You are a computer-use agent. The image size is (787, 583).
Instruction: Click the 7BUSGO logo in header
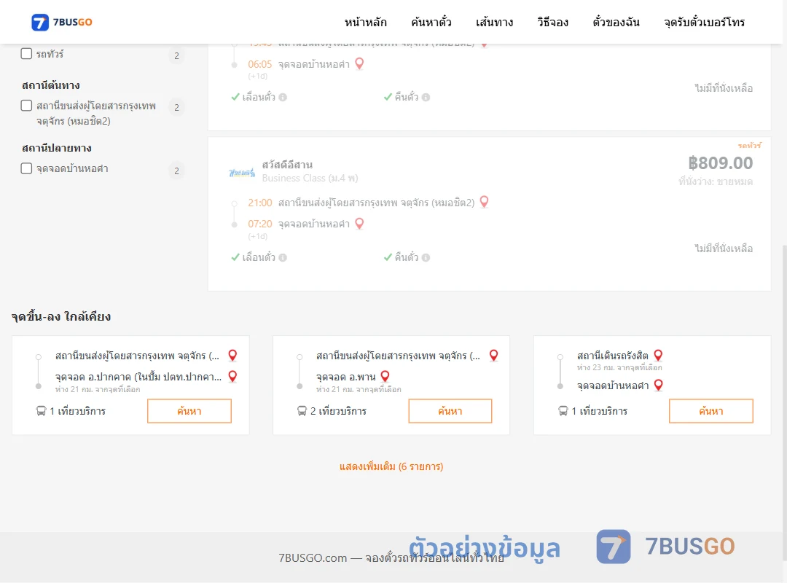pos(62,22)
